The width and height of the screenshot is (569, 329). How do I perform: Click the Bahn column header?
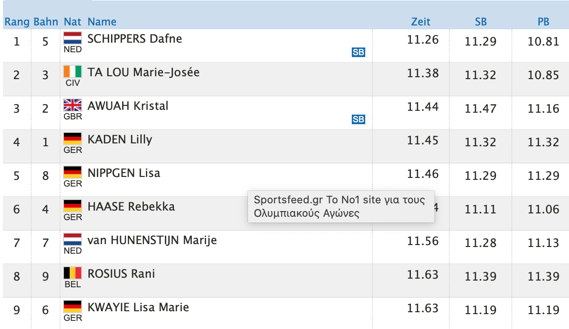pyautogui.click(x=46, y=22)
